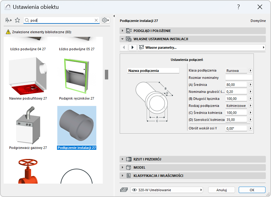Screen dimensions: 271x197
Task: Click the Domyślne label
Action: tap(258, 21)
